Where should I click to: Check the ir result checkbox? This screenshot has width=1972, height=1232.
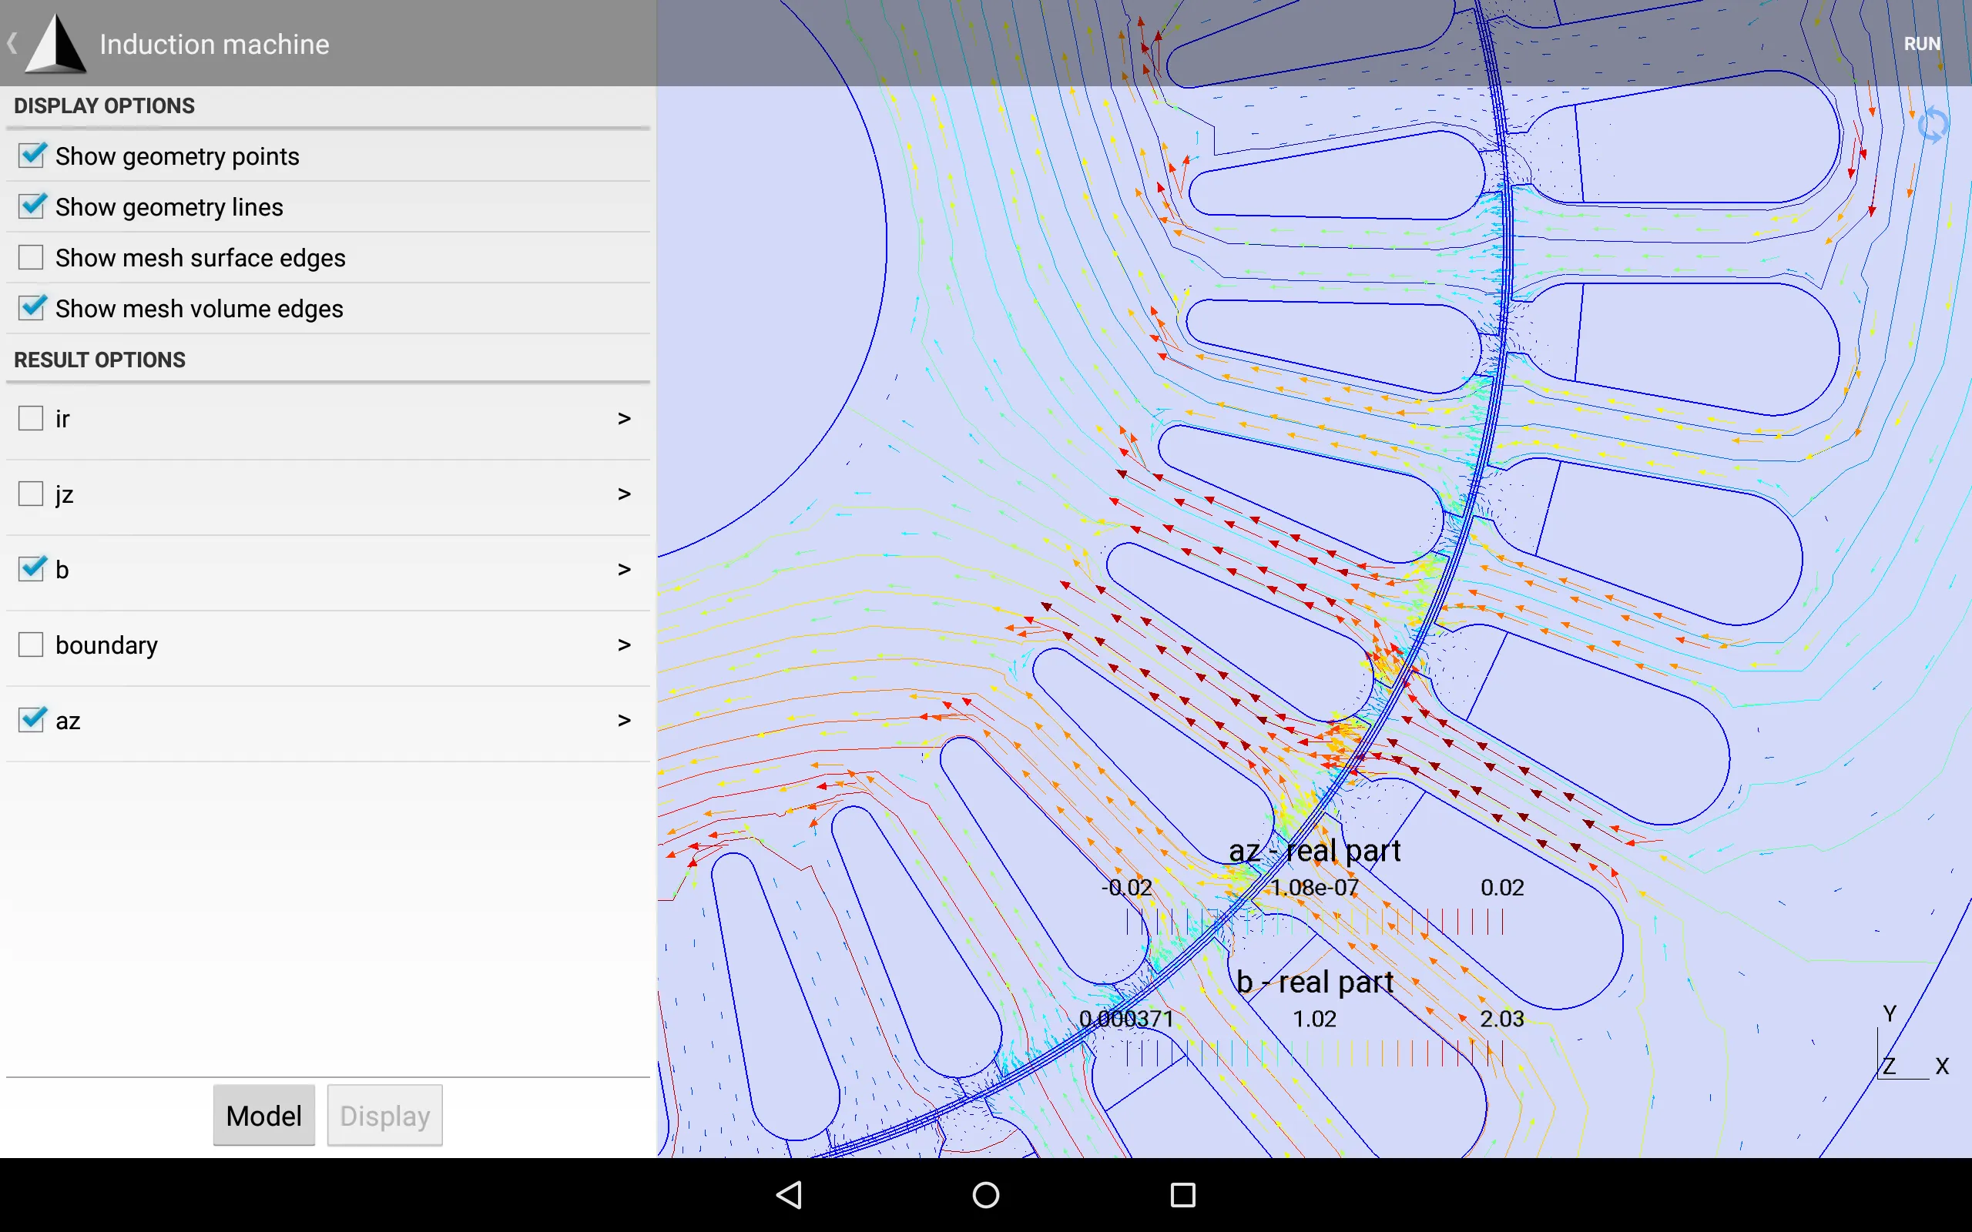coord(31,418)
